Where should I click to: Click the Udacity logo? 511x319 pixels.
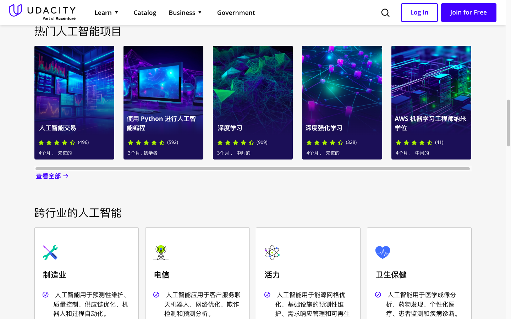click(42, 12)
